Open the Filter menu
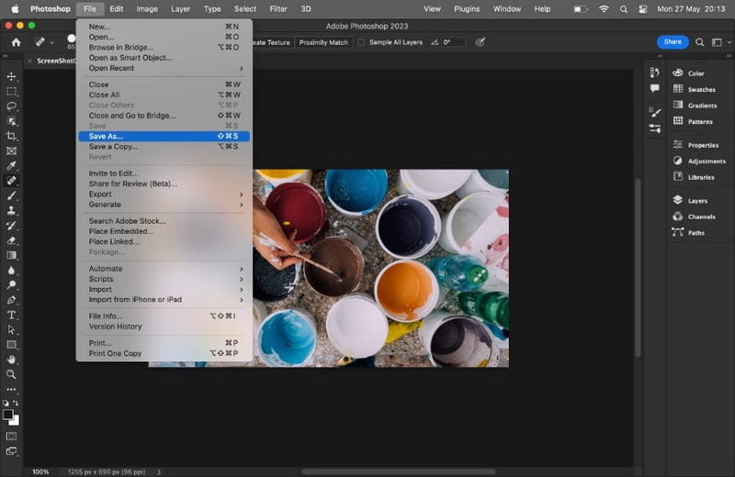The width and height of the screenshot is (735, 477). tap(278, 9)
